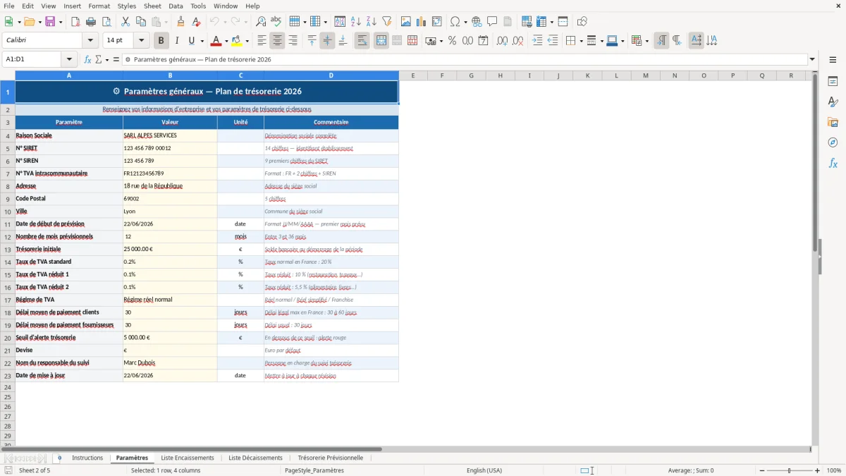The image size is (846, 476).
Task: Open sidebar Properties deck
Action: (833, 81)
